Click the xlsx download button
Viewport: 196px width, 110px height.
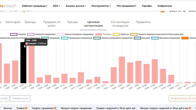5,98
